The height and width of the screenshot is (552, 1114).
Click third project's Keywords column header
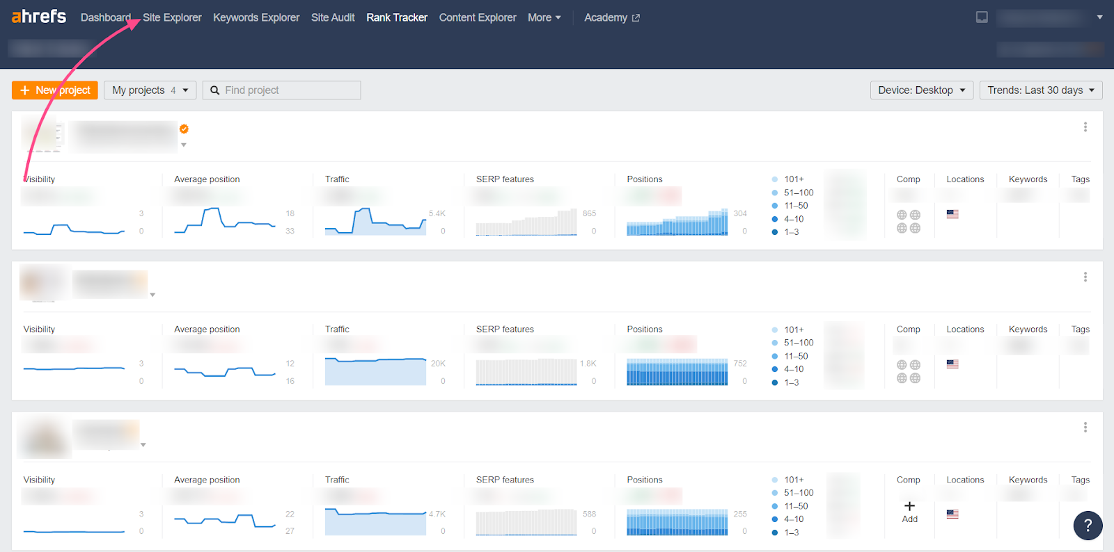1028,480
